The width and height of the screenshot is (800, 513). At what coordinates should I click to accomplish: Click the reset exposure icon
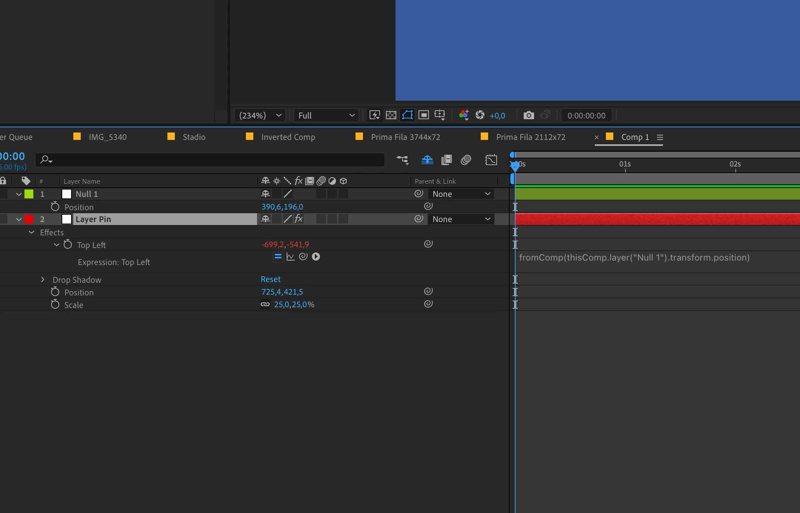[480, 115]
